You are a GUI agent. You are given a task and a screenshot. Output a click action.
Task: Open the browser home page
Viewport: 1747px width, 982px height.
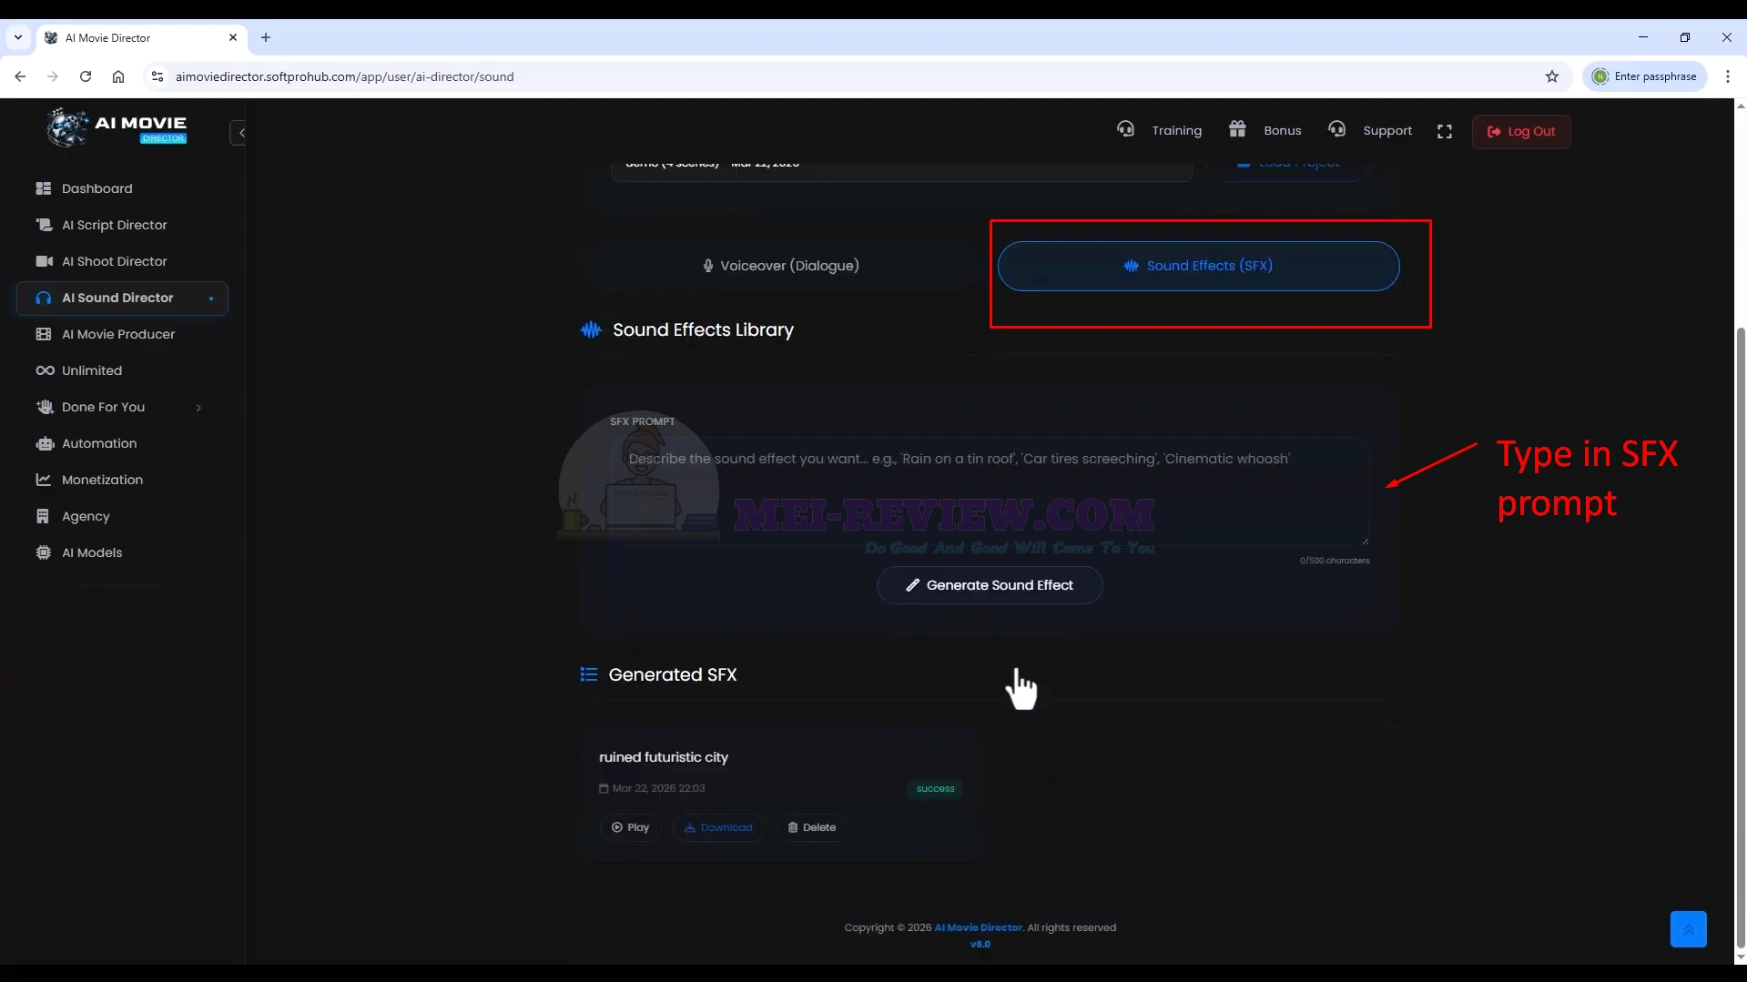(118, 76)
